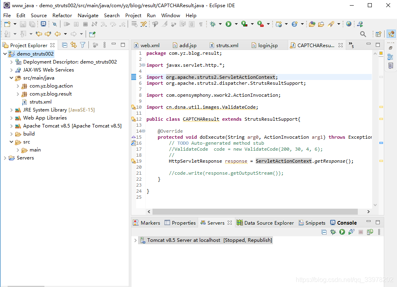397x287 pixels.
Task: Expand the Tomcat v8.5 Server at localhost entry
Action: (x=136, y=240)
